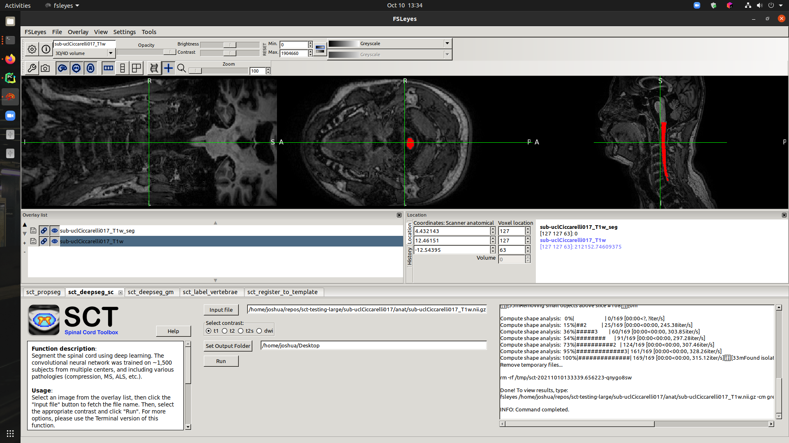Select the grid layout icon
The image size is (789, 443).
pyautogui.click(x=136, y=68)
